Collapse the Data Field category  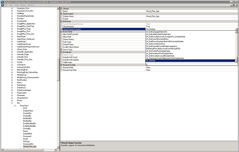tap(61, 32)
